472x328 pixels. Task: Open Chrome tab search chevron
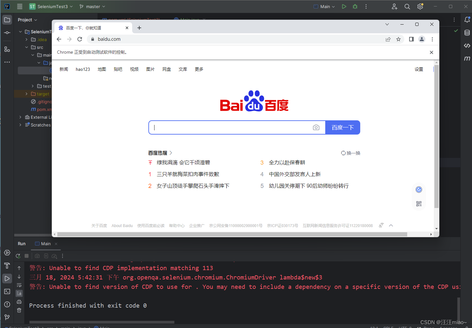(x=387, y=24)
